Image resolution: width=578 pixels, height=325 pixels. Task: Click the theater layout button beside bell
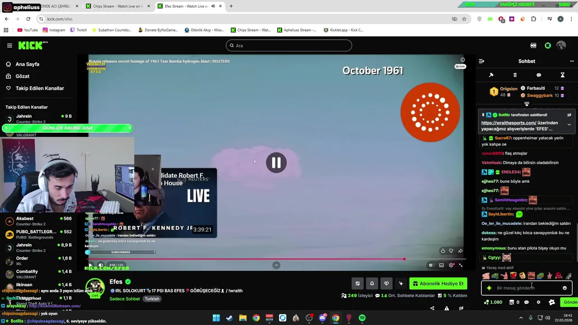(x=357, y=283)
